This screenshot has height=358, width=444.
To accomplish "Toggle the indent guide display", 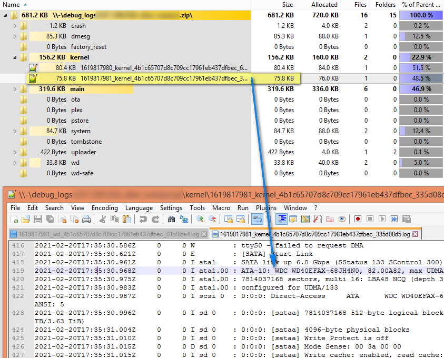I will [281, 219].
